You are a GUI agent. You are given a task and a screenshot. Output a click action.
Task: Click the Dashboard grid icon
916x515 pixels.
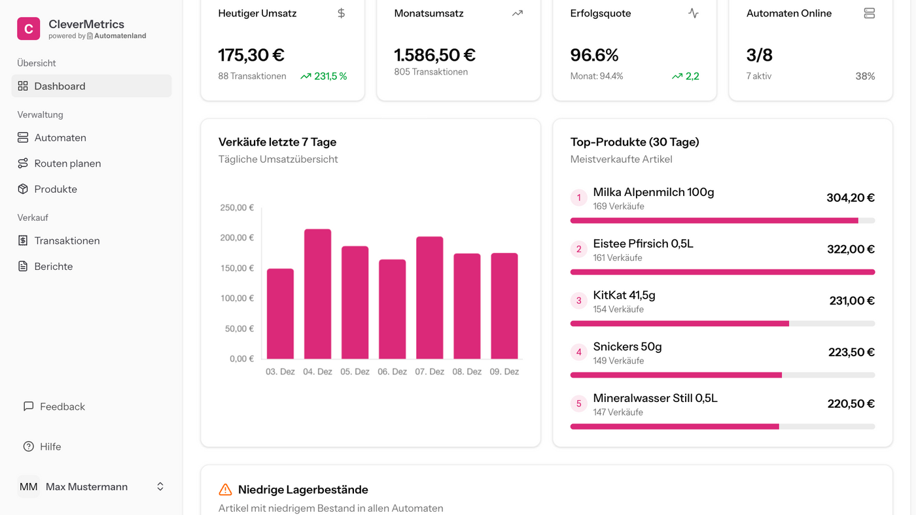tap(23, 86)
